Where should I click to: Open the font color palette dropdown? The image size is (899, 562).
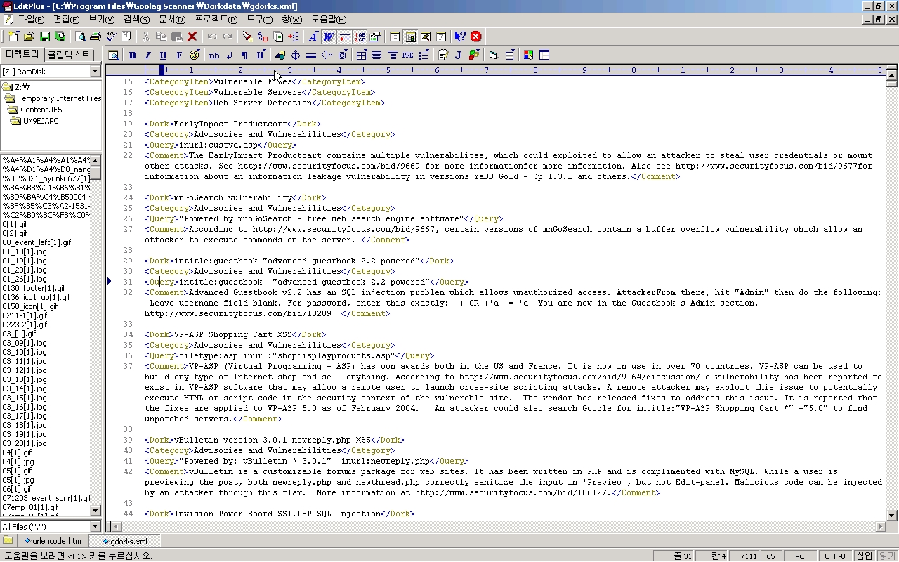click(195, 55)
